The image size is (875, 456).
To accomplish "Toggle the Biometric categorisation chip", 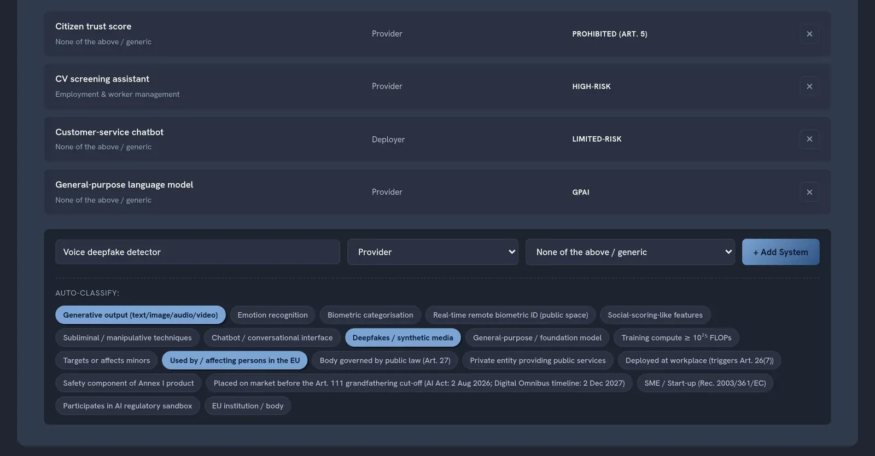I will (x=370, y=315).
